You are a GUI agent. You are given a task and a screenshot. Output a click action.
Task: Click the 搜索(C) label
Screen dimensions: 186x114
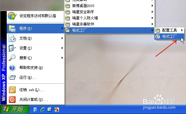[x=26, y=58]
